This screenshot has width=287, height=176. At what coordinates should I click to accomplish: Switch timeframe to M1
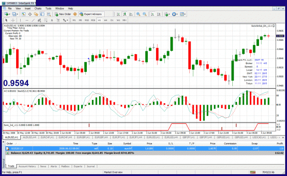click(74, 20)
